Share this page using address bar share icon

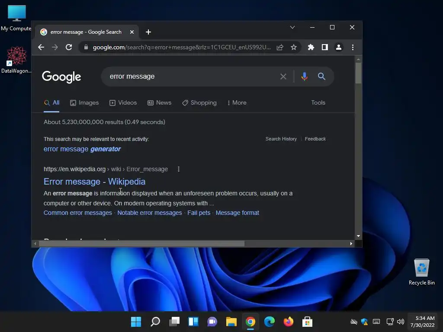pos(280,47)
